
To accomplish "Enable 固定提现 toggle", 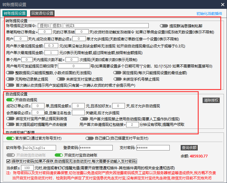I will point(117,73).
